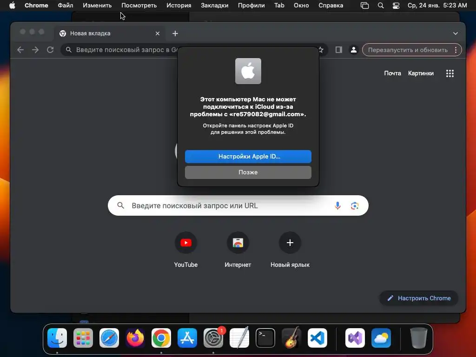Open the Tab menu
476x357 pixels.
click(279, 6)
